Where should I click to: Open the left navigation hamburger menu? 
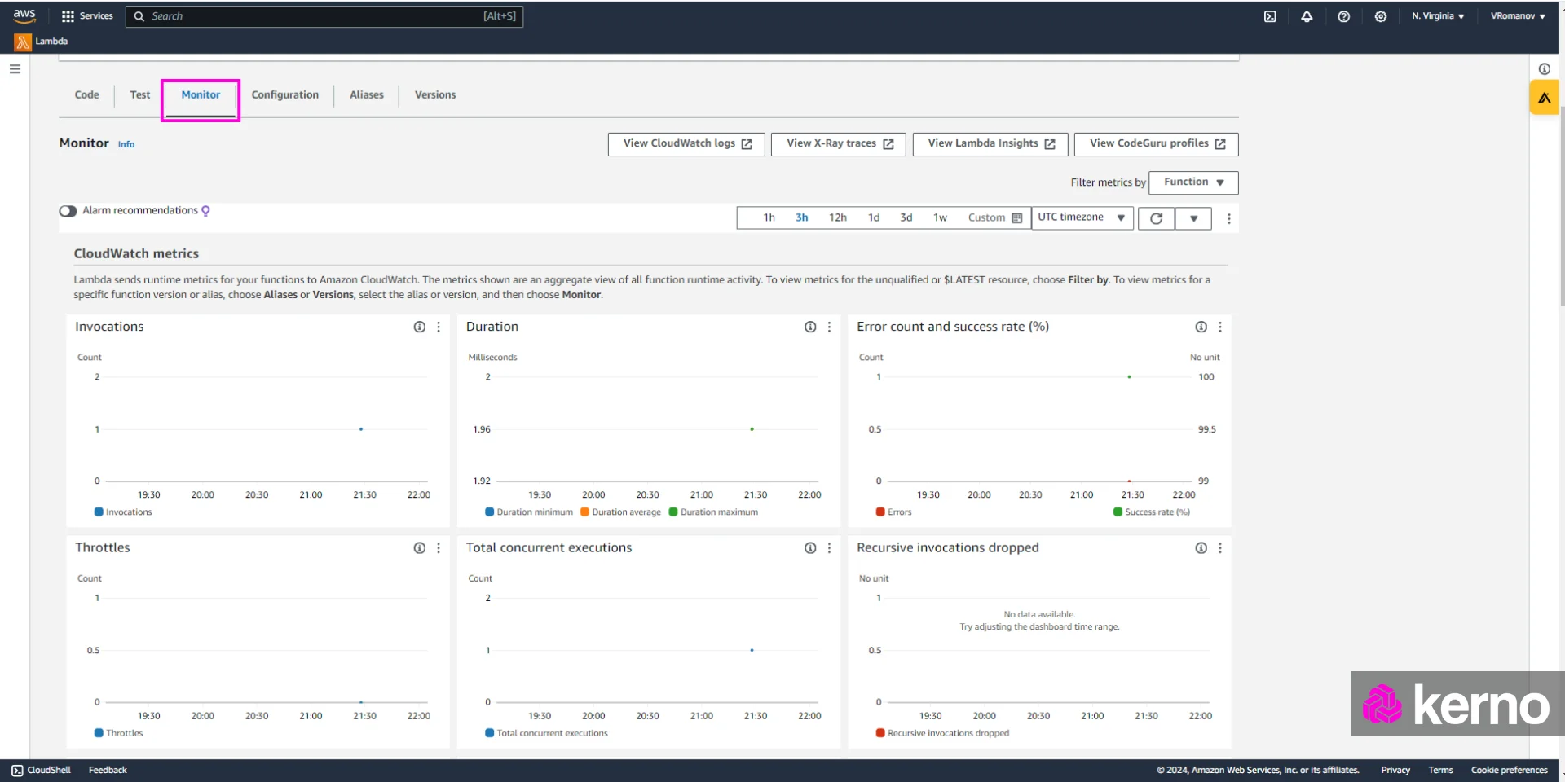click(x=15, y=69)
